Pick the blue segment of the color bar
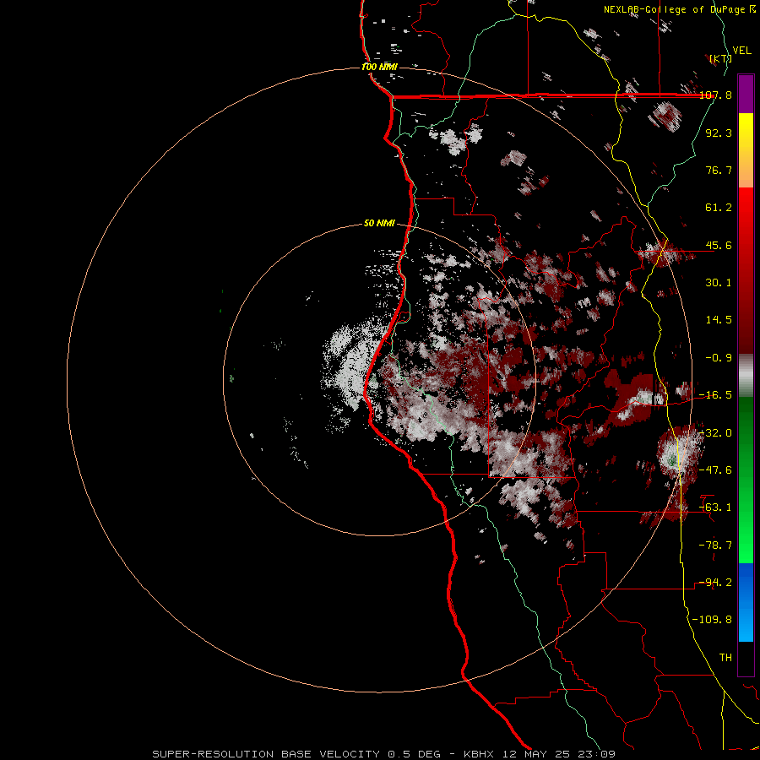 (x=746, y=602)
